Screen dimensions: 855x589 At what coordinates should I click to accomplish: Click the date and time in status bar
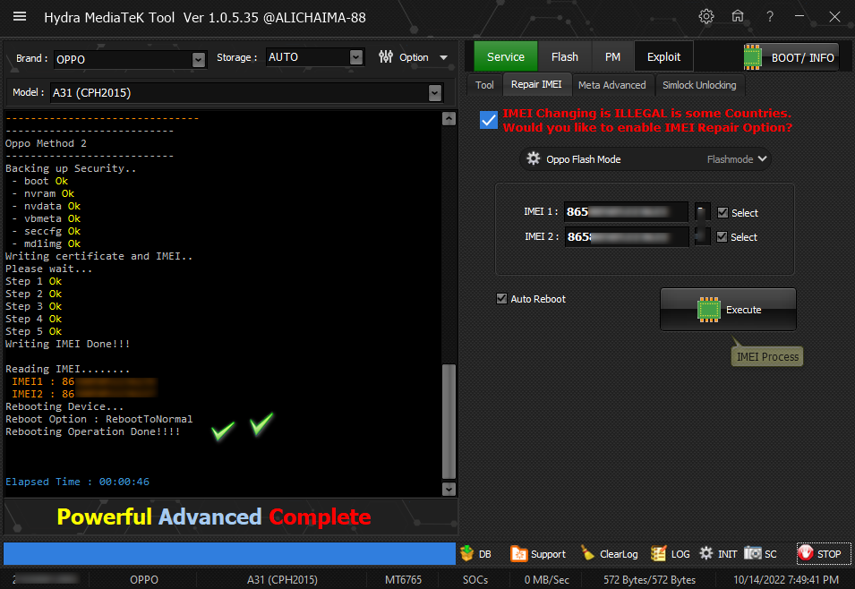pos(786,580)
